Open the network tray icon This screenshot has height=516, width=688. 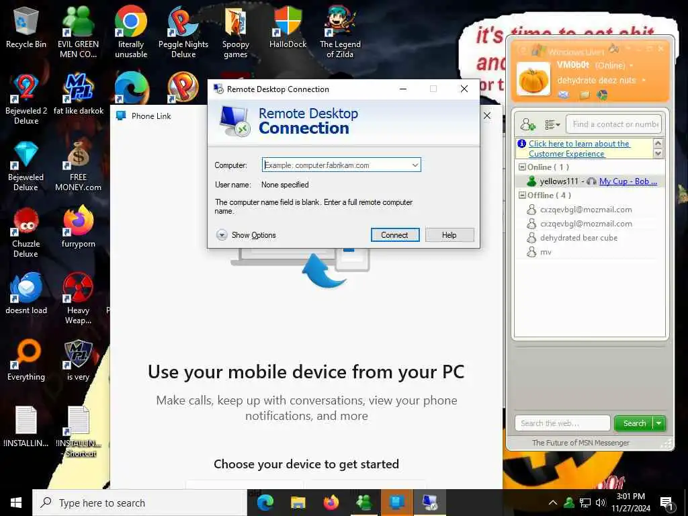[585, 503]
